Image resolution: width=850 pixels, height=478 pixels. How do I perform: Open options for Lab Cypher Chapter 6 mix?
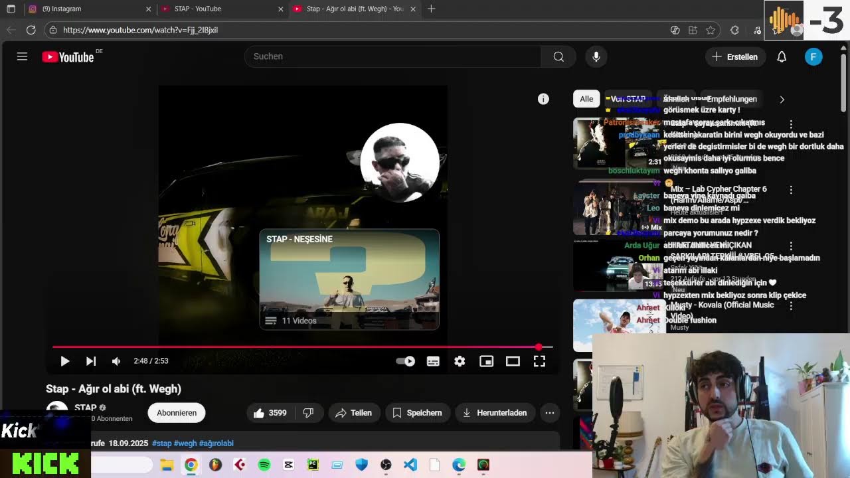pyautogui.click(x=791, y=190)
